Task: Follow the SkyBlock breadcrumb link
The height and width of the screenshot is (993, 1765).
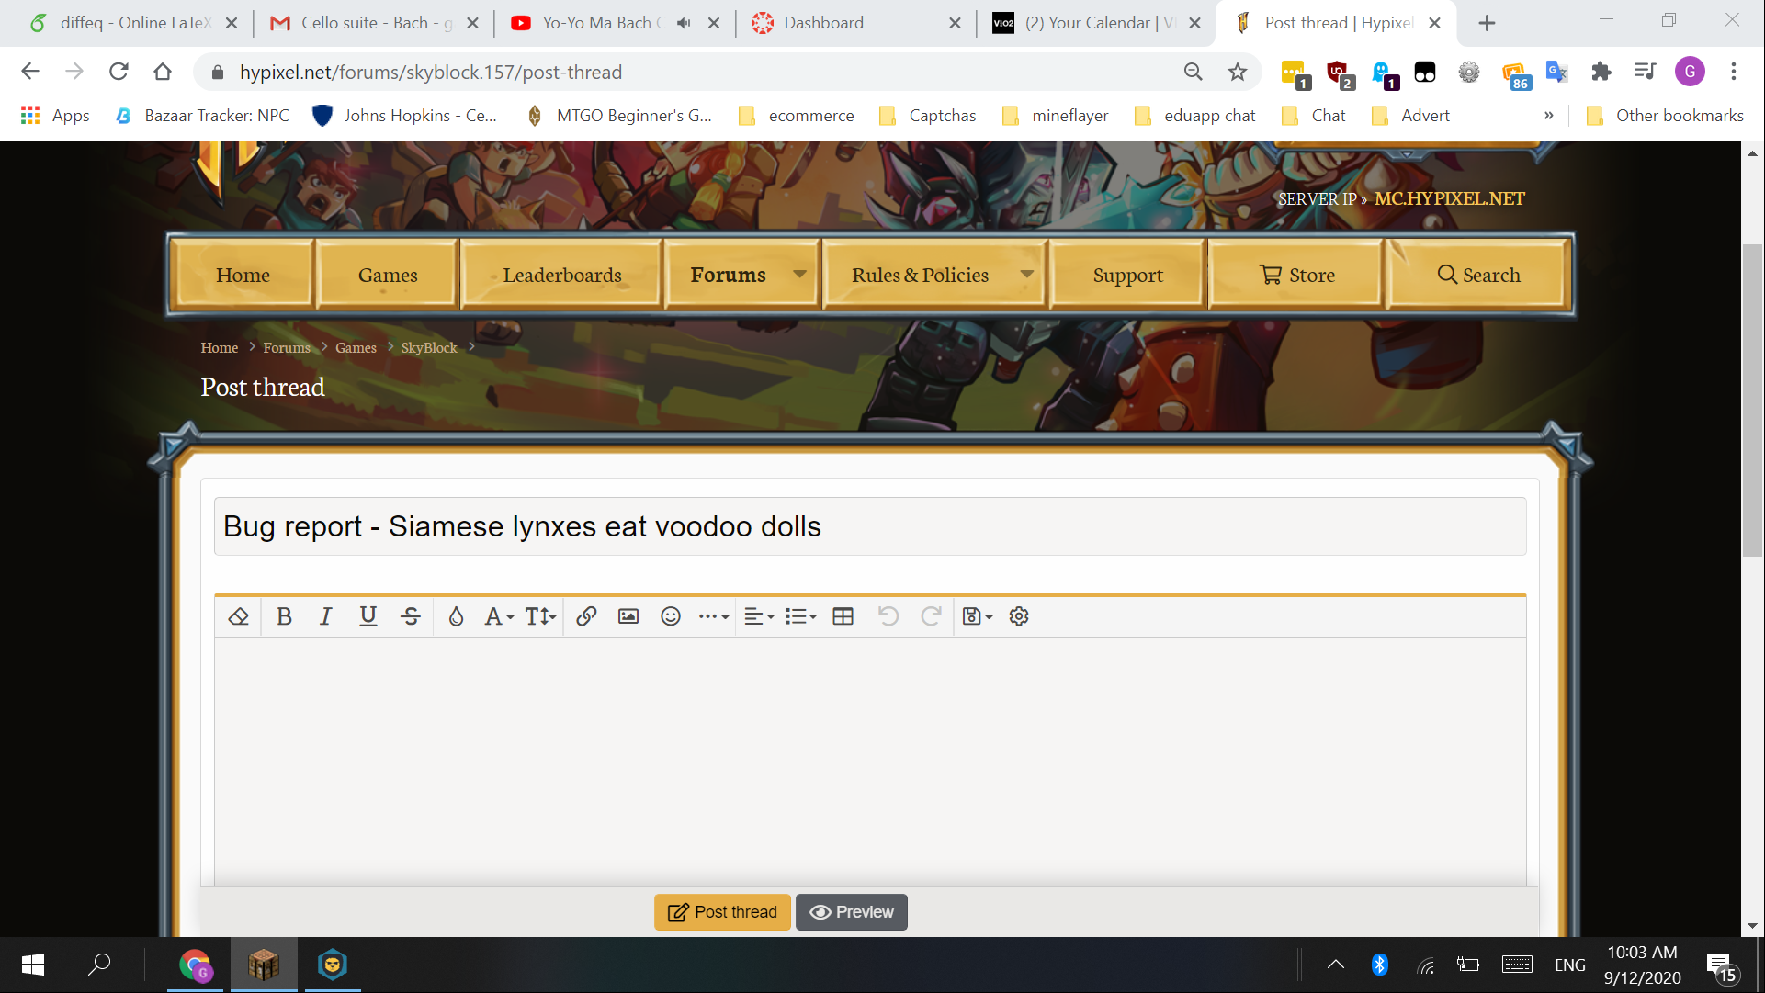Action: pos(428,347)
